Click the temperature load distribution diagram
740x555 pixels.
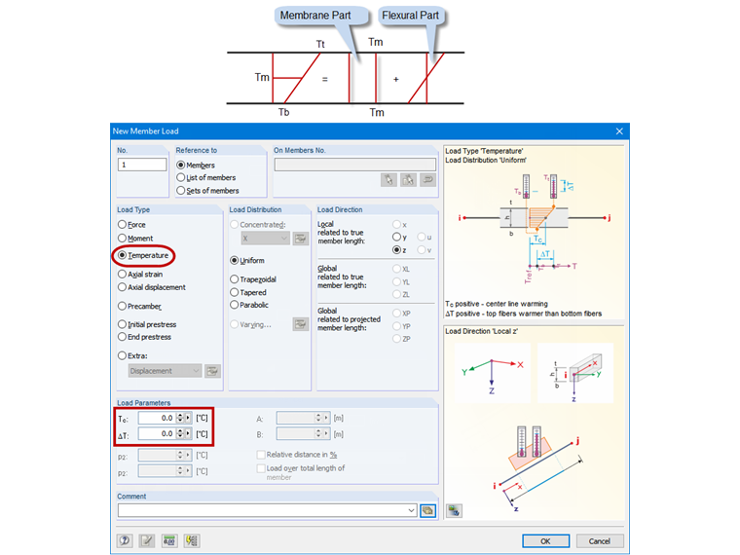coord(535,231)
